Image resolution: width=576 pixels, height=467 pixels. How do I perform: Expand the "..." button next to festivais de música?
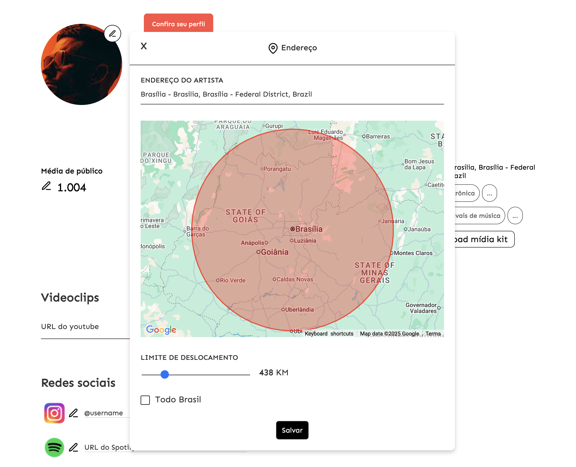515,215
